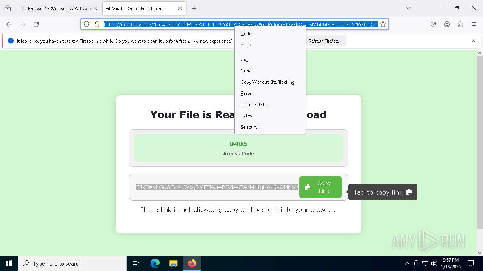Save page to Pocket

point(433,24)
